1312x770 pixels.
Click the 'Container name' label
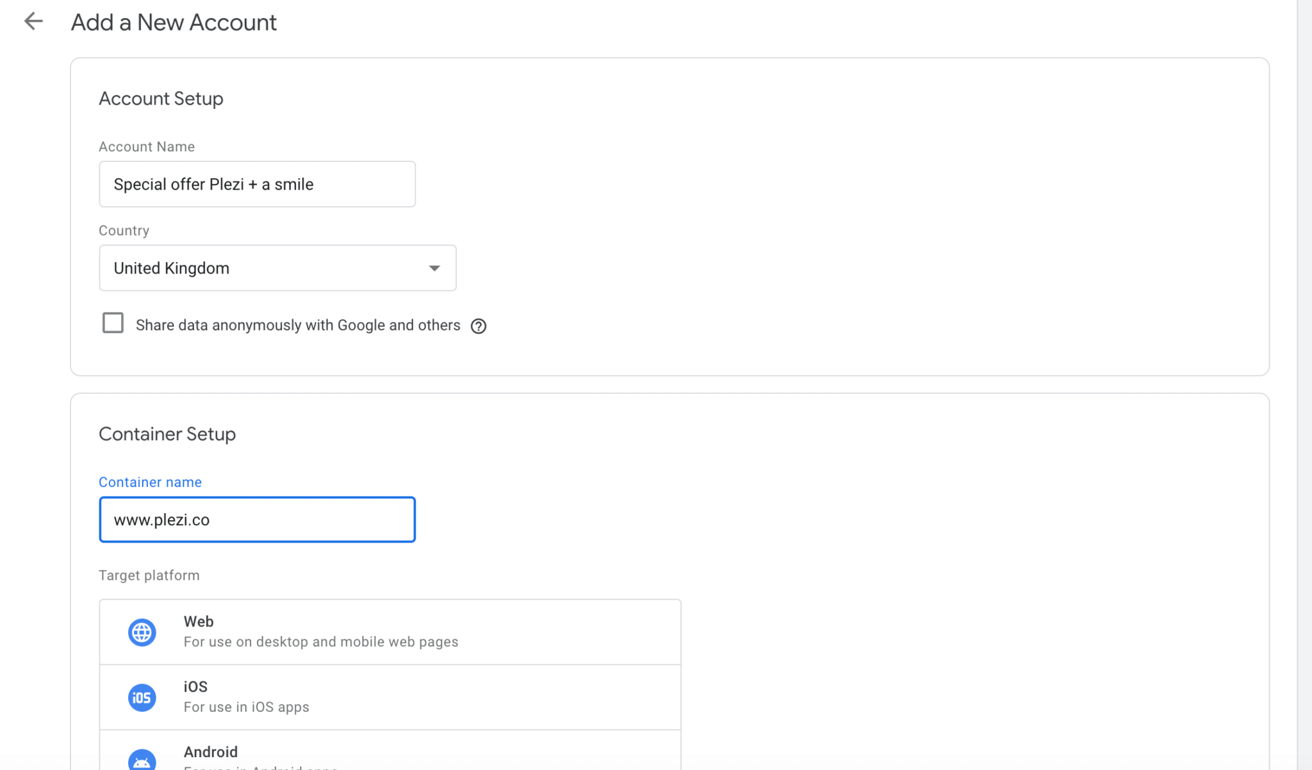tap(150, 482)
